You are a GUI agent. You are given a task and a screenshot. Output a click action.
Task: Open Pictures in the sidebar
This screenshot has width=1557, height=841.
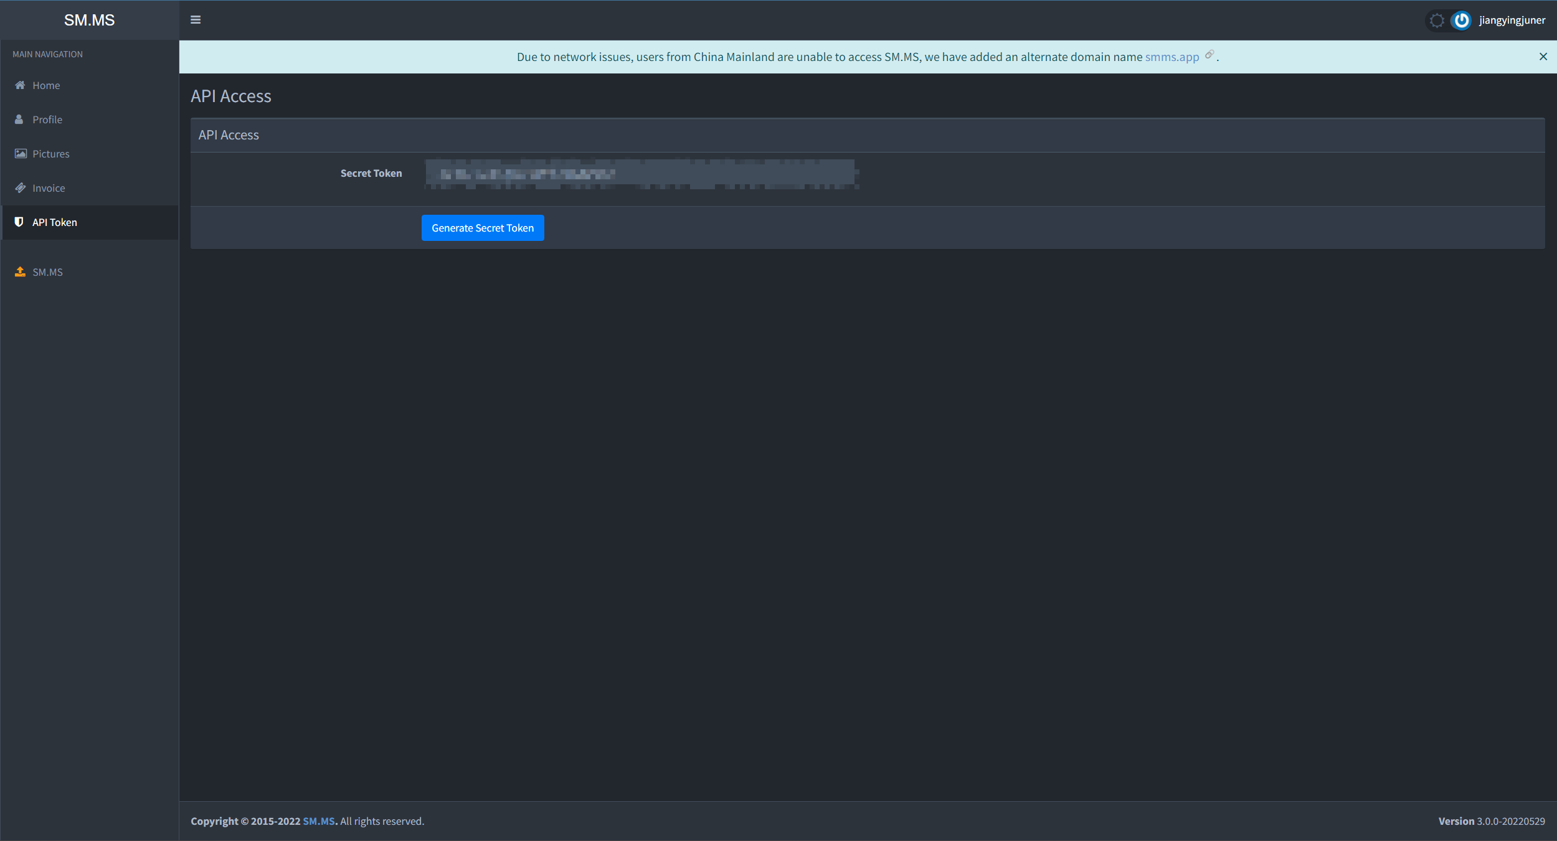pyautogui.click(x=50, y=154)
